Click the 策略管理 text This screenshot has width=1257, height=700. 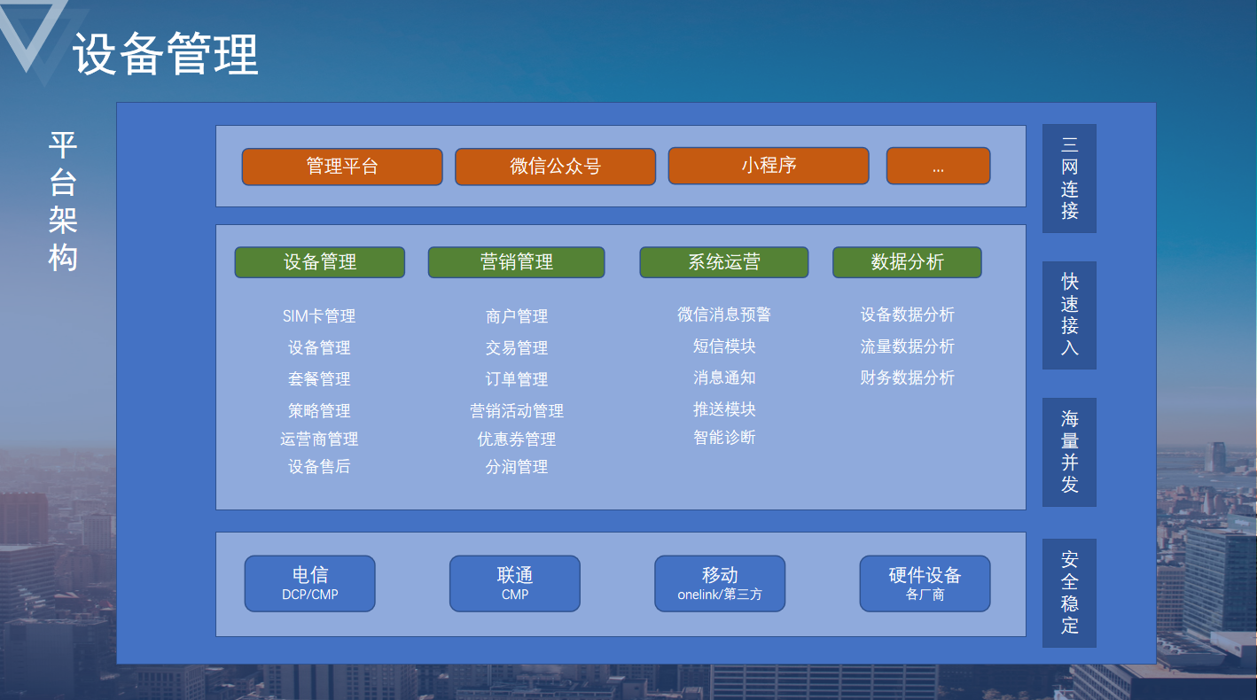coord(319,411)
